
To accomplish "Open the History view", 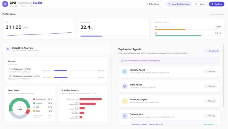I will pyautogui.click(x=200, y=4).
